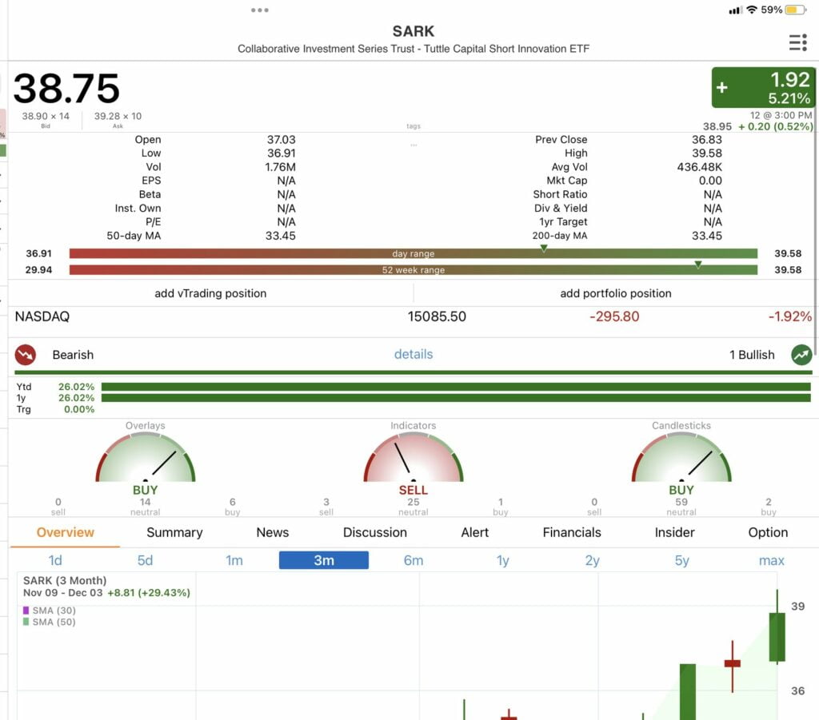Click the red Bearish sentiment icon

coord(24,354)
